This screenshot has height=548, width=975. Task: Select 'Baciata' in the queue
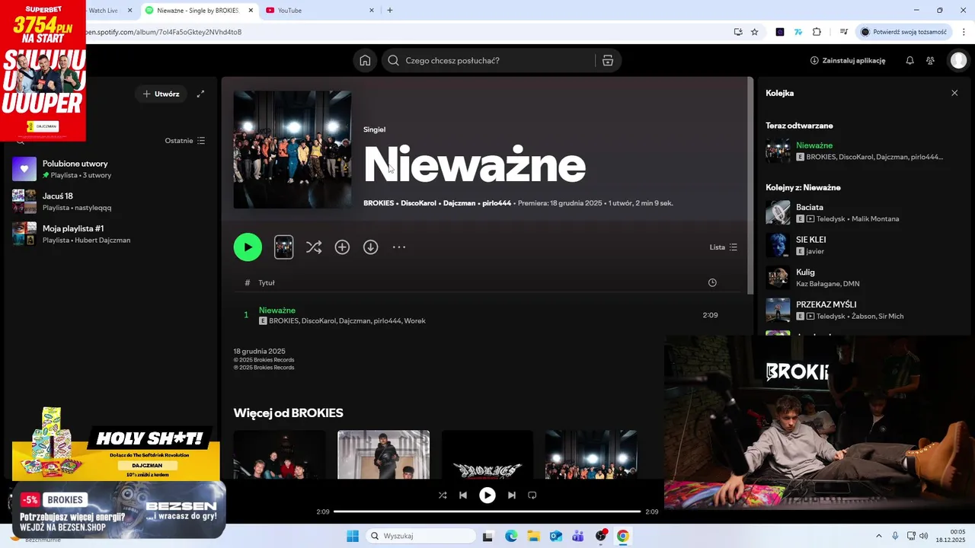point(862,212)
